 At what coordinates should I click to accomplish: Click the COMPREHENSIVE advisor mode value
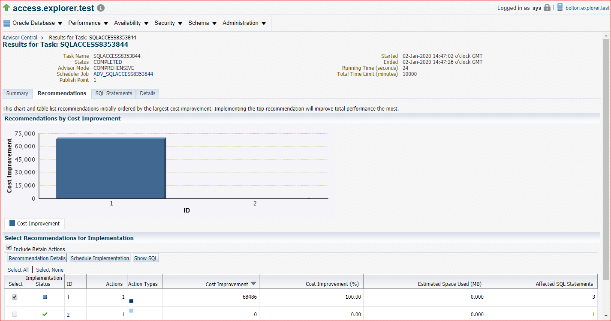coord(114,68)
